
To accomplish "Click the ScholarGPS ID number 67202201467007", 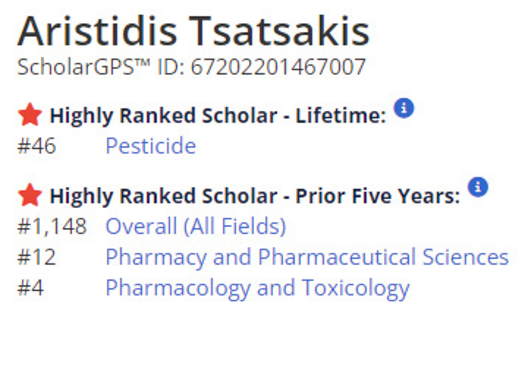I will (278, 67).
